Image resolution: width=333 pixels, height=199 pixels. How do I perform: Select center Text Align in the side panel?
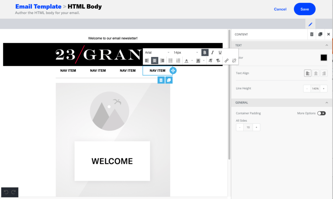click(x=316, y=73)
